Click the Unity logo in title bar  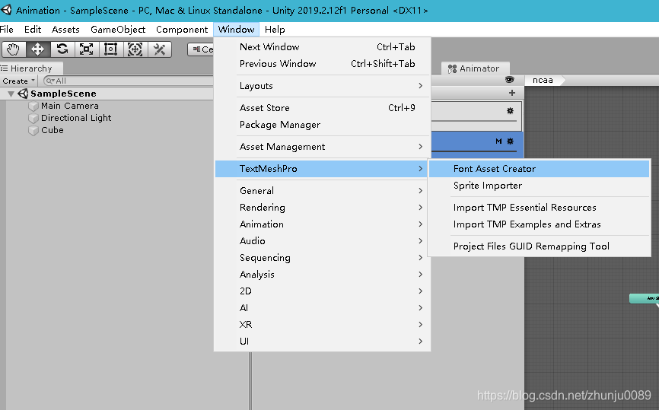tap(7, 10)
